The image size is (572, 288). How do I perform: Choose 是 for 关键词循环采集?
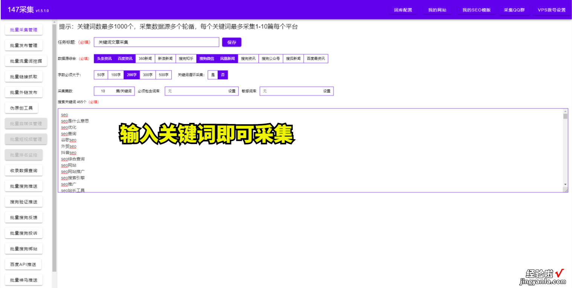coord(213,75)
